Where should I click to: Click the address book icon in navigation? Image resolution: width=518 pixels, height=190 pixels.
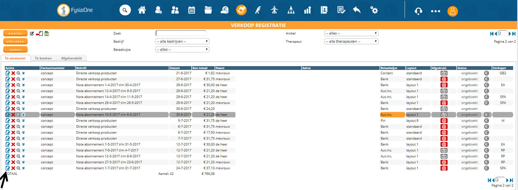[324, 10]
